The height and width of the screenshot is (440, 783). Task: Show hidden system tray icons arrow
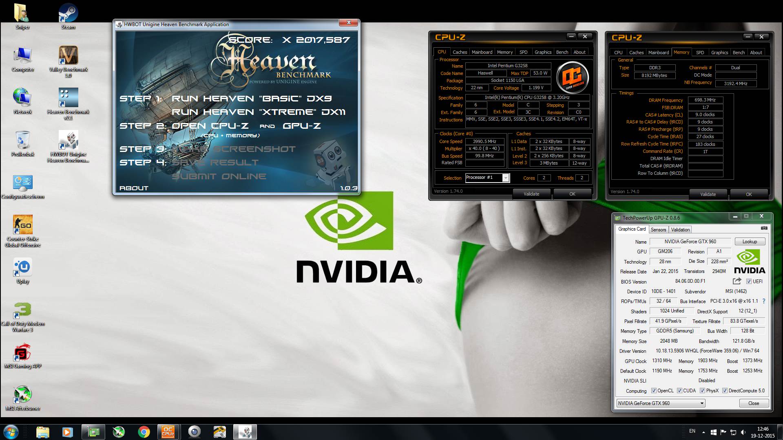point(703,432)
